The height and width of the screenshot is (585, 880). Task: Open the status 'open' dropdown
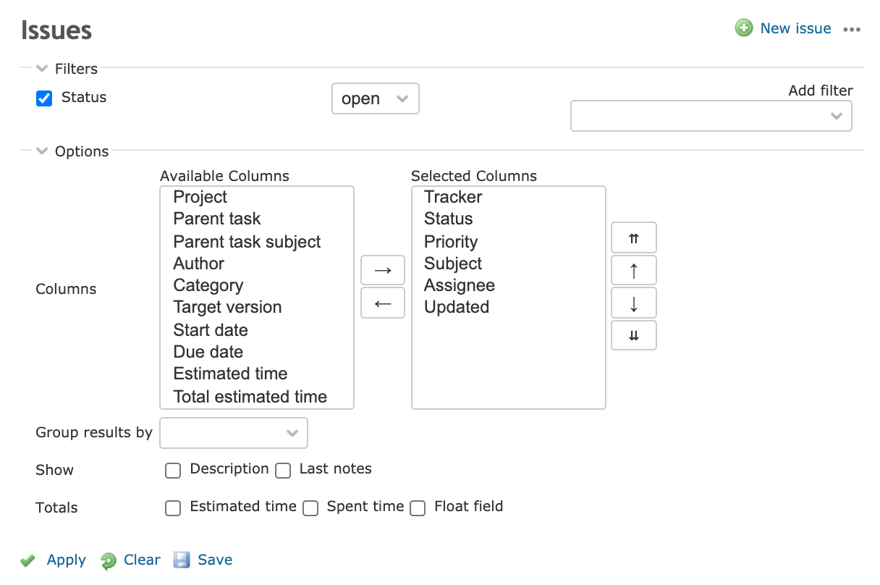click(376, 98)
